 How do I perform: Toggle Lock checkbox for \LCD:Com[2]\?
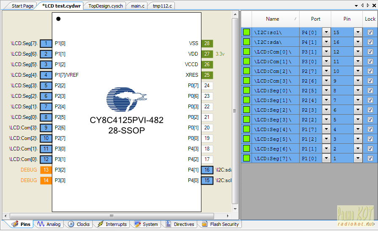tap(370, 71)
